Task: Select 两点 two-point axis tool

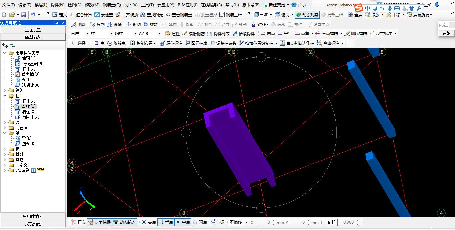Action: tap(268, 33)
